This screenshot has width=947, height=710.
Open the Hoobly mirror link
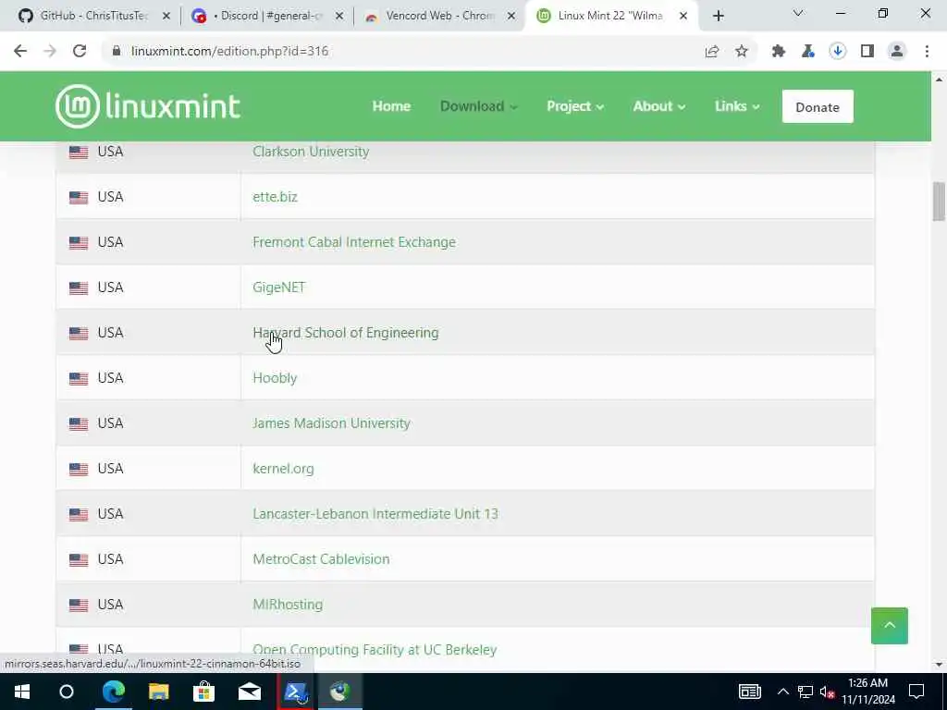click(275, 378)
